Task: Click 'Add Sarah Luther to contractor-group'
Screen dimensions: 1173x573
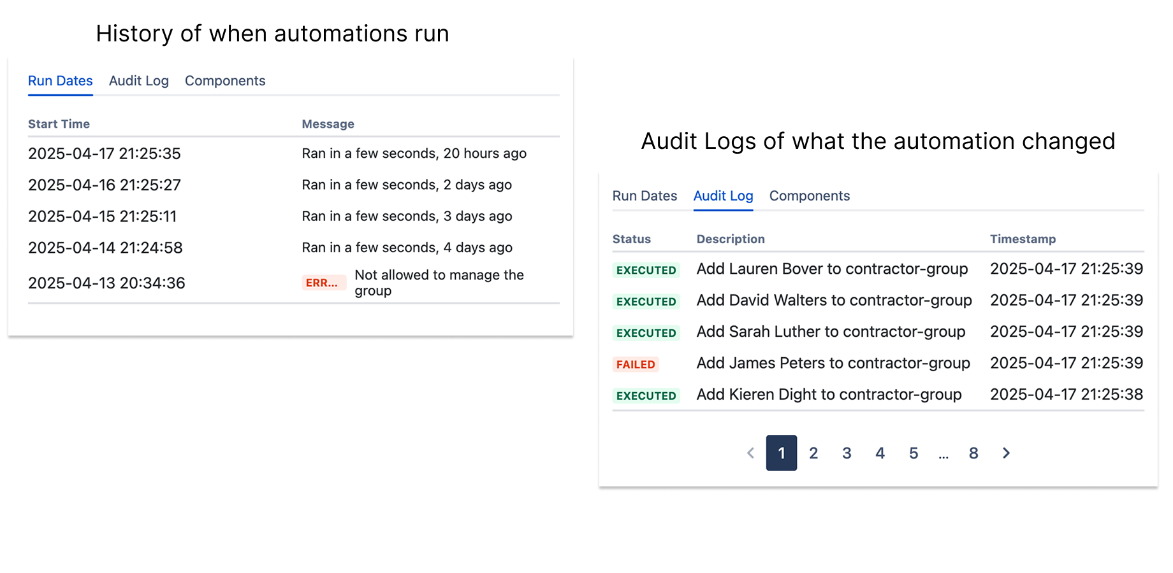Action: point(831,332)
